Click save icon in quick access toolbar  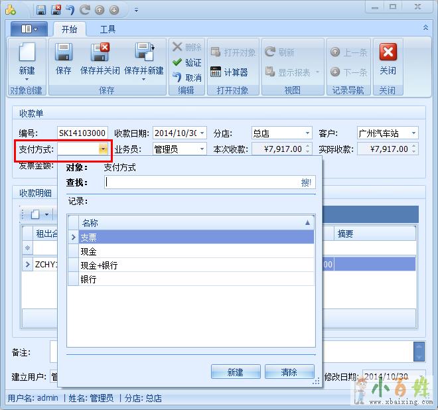(x=41, y=10)
